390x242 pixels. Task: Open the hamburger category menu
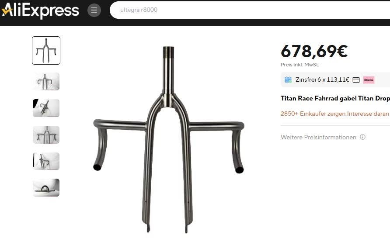(94, 10)
